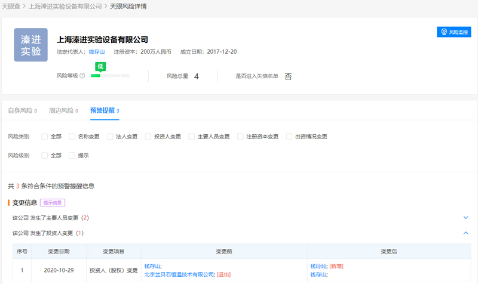The height and width of the screenshot is (284, 478).
Task: Go to 天眼查 breadcrumb home
Action: [11, 7]
